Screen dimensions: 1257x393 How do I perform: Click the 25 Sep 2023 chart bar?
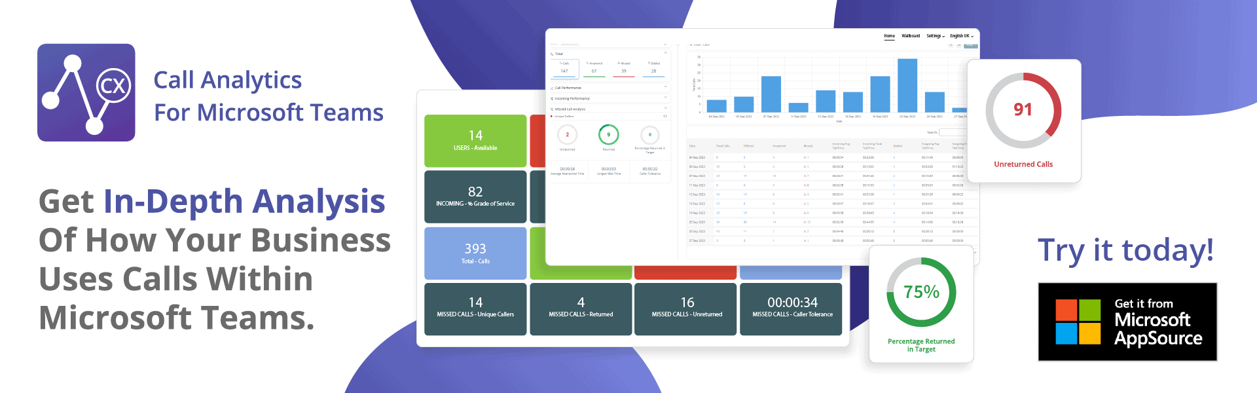tap(907, 86)
